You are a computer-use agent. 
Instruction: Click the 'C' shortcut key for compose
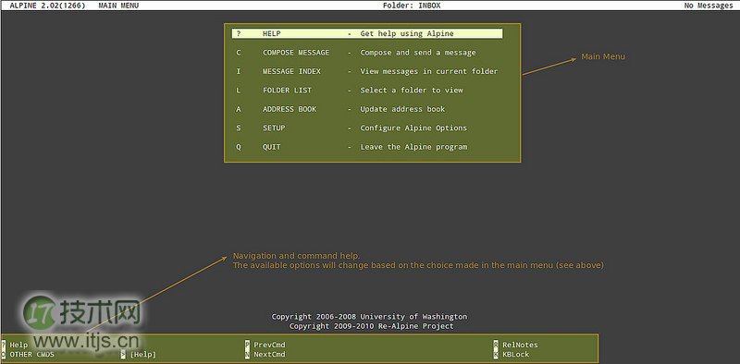click(x=239, y=53)
